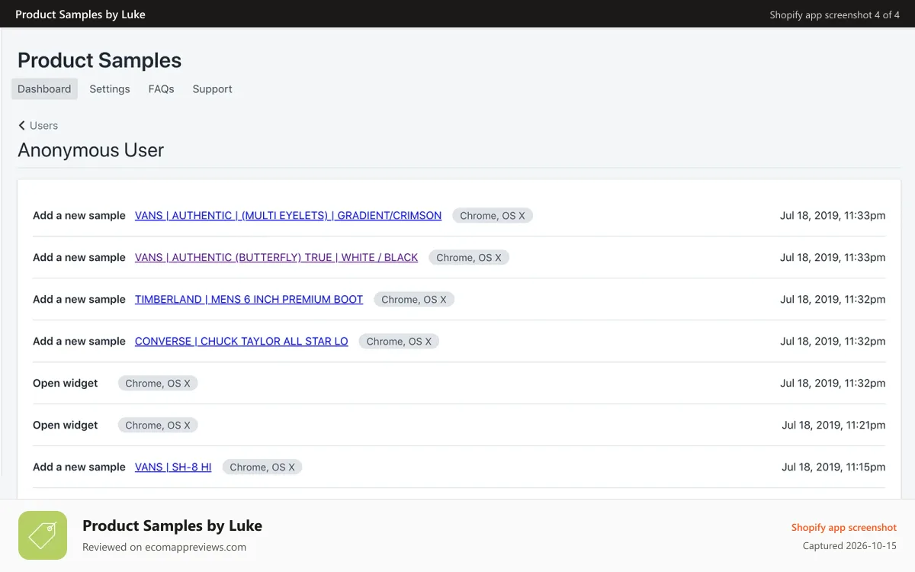
Task: Click Chrome, OS X badge at 11:21pm Open widget
Action: click(x=158, y=425)
